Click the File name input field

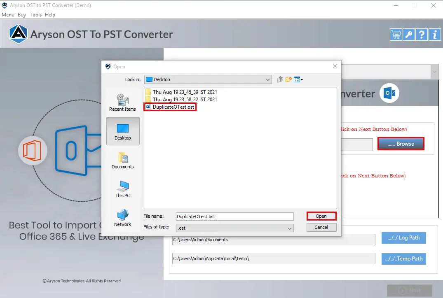click(235, 217)
